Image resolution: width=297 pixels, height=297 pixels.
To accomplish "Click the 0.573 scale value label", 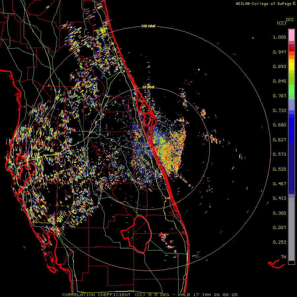I will coord(279,154).
